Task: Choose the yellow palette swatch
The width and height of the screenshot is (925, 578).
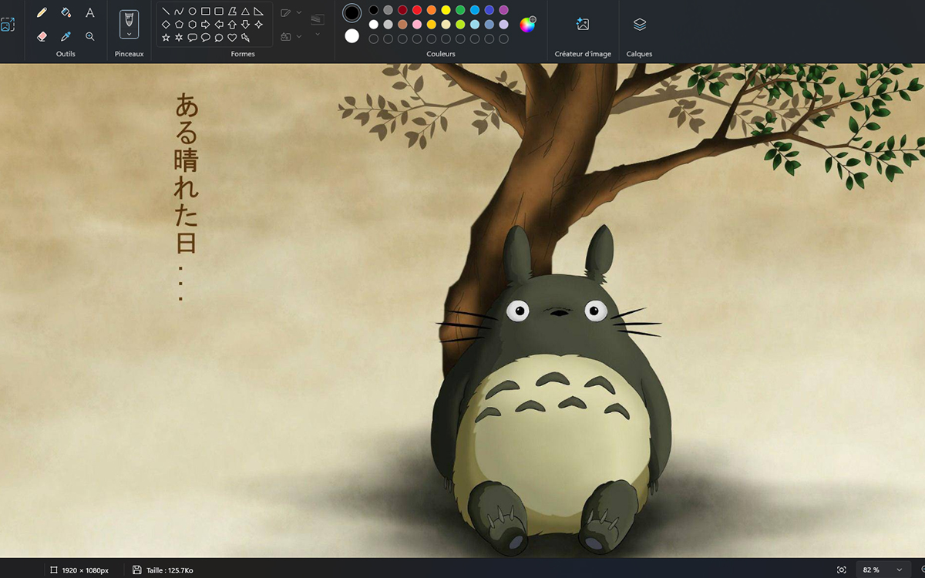Action: 446,10
